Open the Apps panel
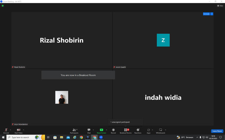This screenshot has height=140, width=225. (x=148, y=131)
